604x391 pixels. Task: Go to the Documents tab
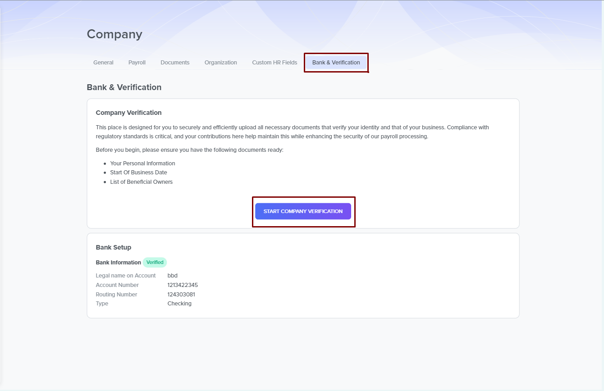pyautogui.click(x=175, y=63)
